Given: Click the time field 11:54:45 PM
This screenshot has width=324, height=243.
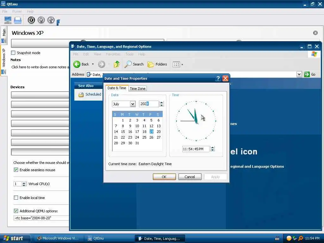Looking at the screenshot, I should tap(196, 149).
